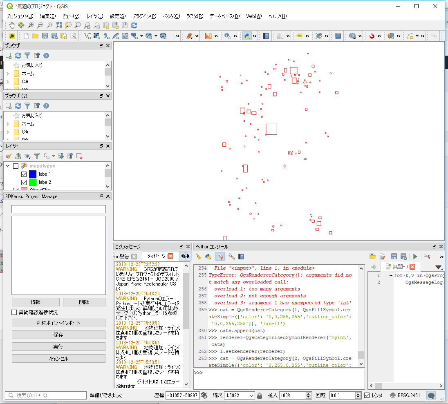448x404 pixels.
Task: Clear the Python console with the broom icon
Action: pyautogui.click(x=199, y=257)
